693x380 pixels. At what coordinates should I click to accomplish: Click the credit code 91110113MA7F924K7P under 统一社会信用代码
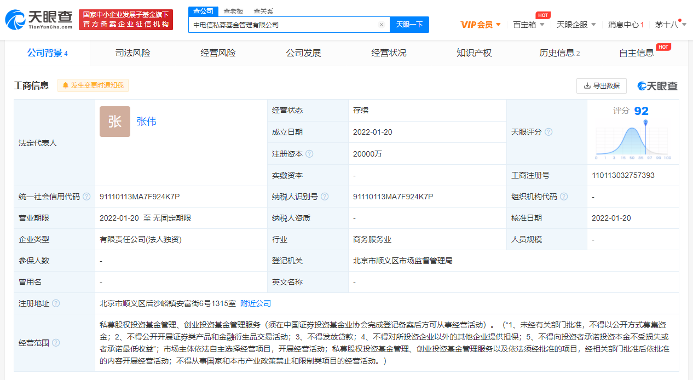pos(140,197)
